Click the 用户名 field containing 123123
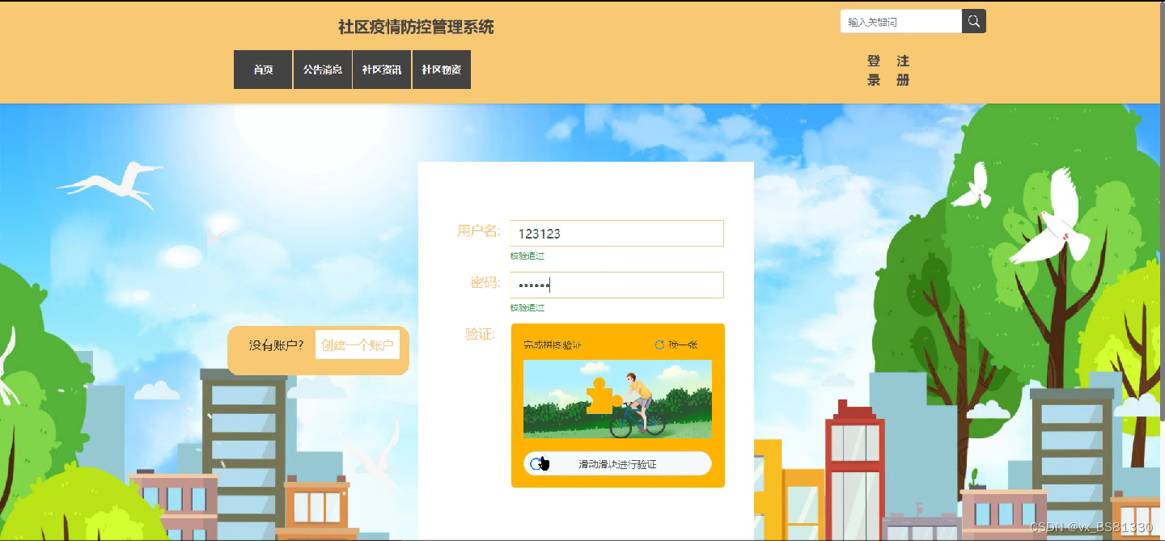Image resolution: width=1165 pixels, height=541 pixels. pyautogui.click(x=616, y=233)
